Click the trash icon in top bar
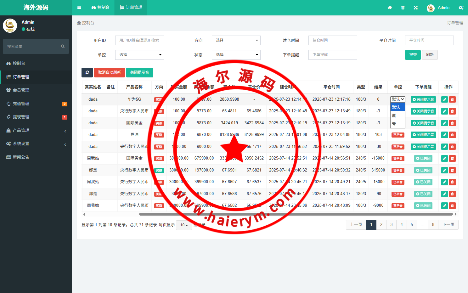 (403, 8)
